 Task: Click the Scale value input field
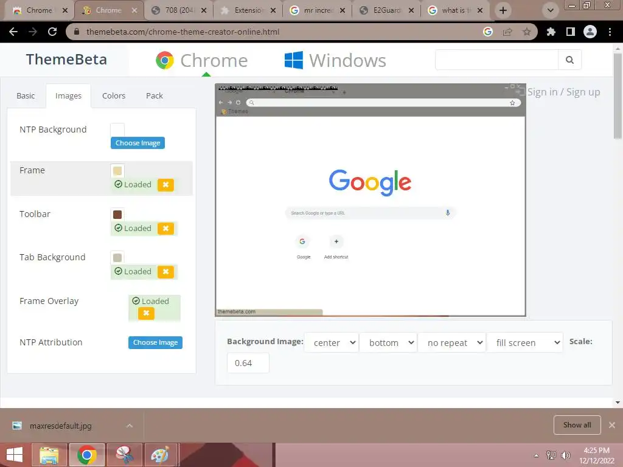point(248,363)
